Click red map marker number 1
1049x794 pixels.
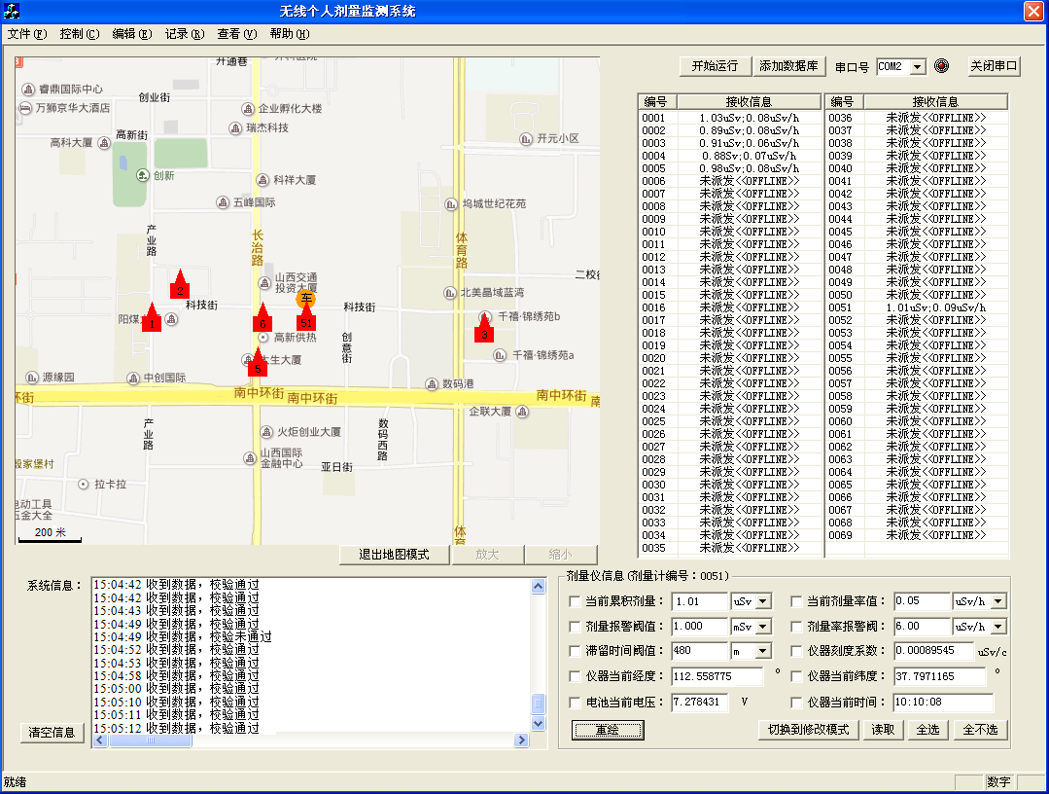click(152, 317)
